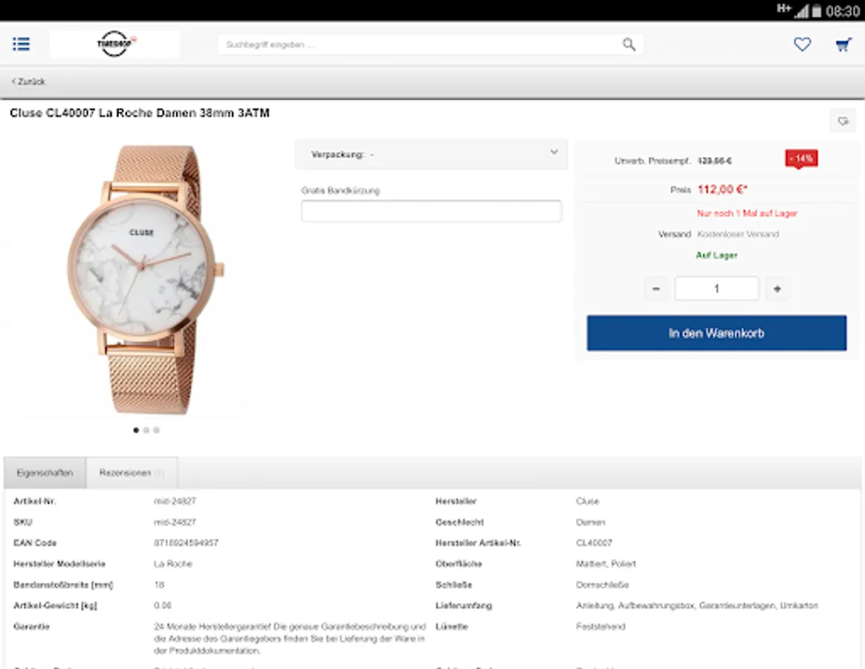Click the Schließe value Dornschließe
The height and width of the screenshot is (669, 865).
[x=603, y=584]
